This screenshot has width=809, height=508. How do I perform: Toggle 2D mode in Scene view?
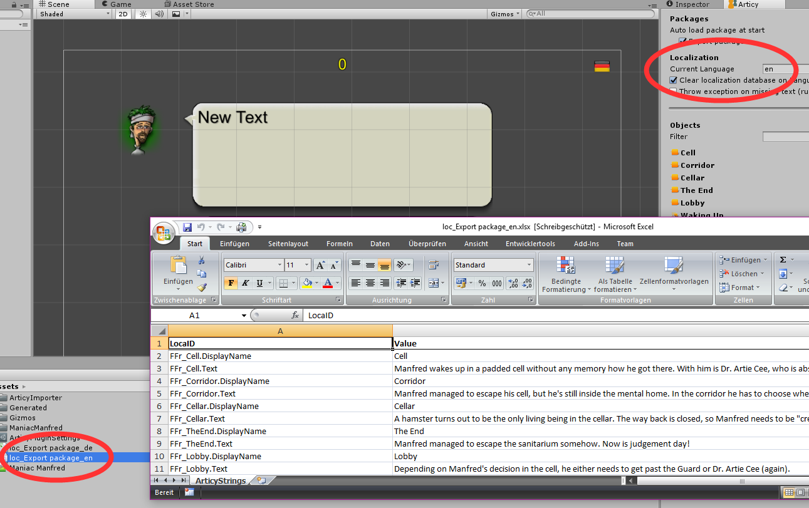pyautogui.click(x=123, y=14)
